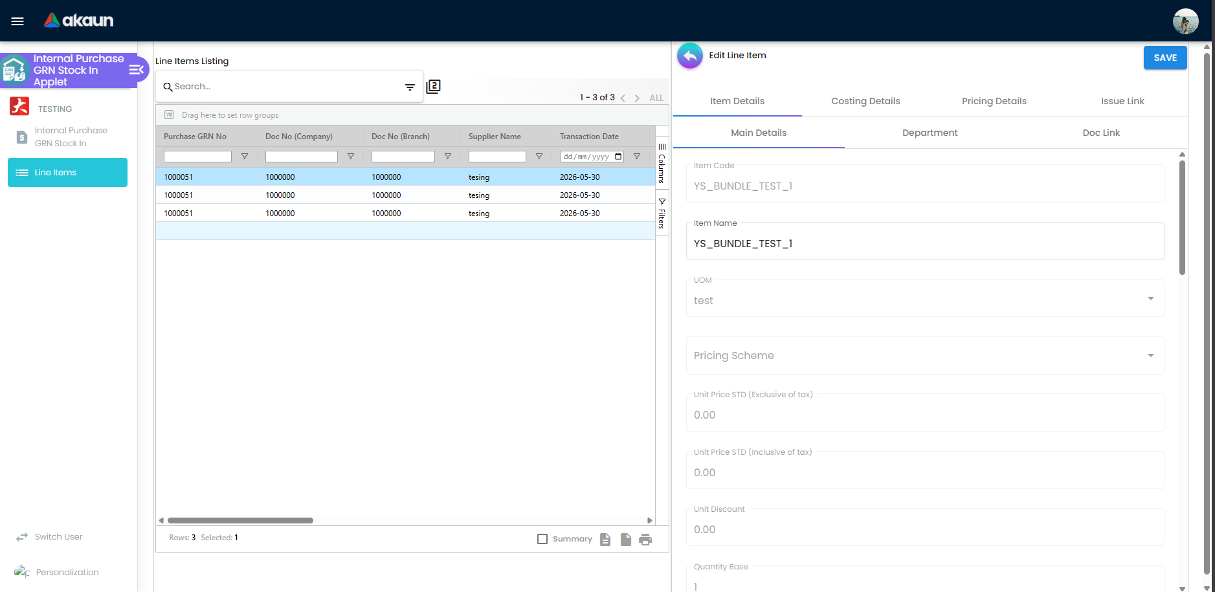Screen dimensions: 1215x592
Task: Click the search magnifier icon
Action: click(x=168, y=87)
